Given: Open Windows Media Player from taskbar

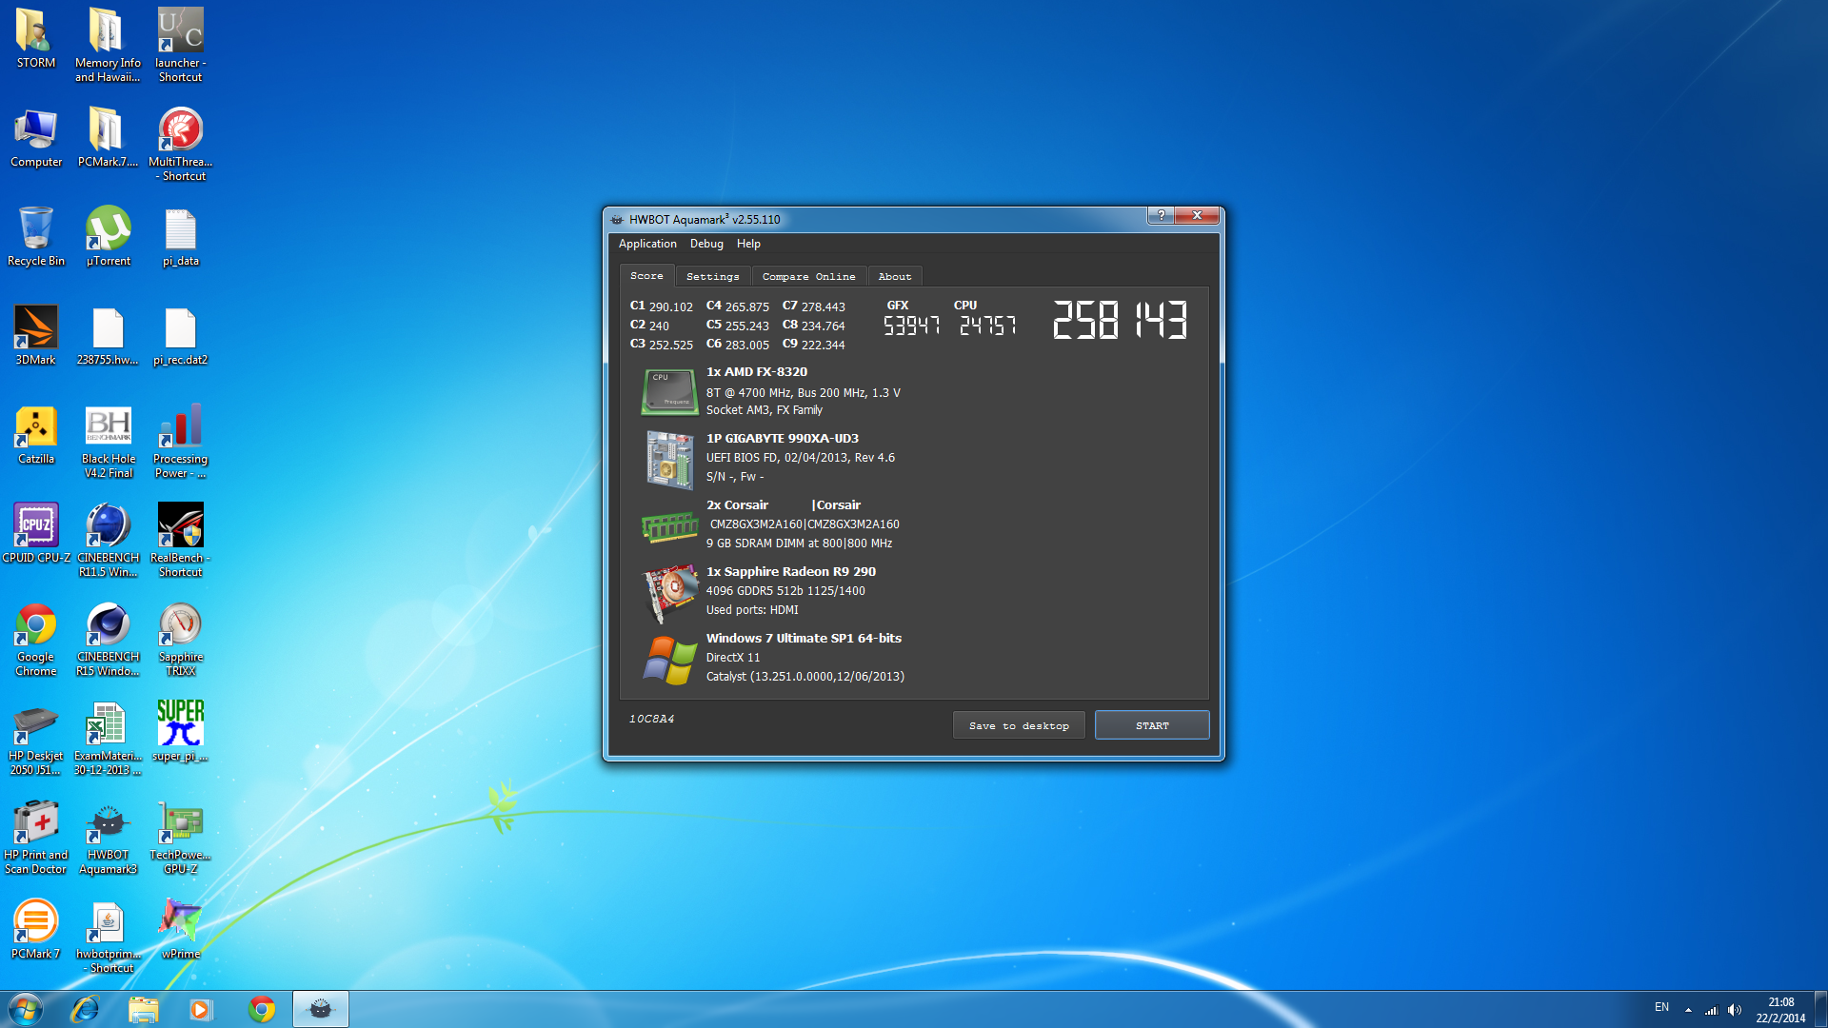Looking at the screenshot, I should pyautogui.click(x=201, y=1009).
